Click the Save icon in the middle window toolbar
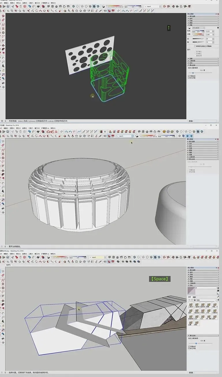 coord(8,131)
